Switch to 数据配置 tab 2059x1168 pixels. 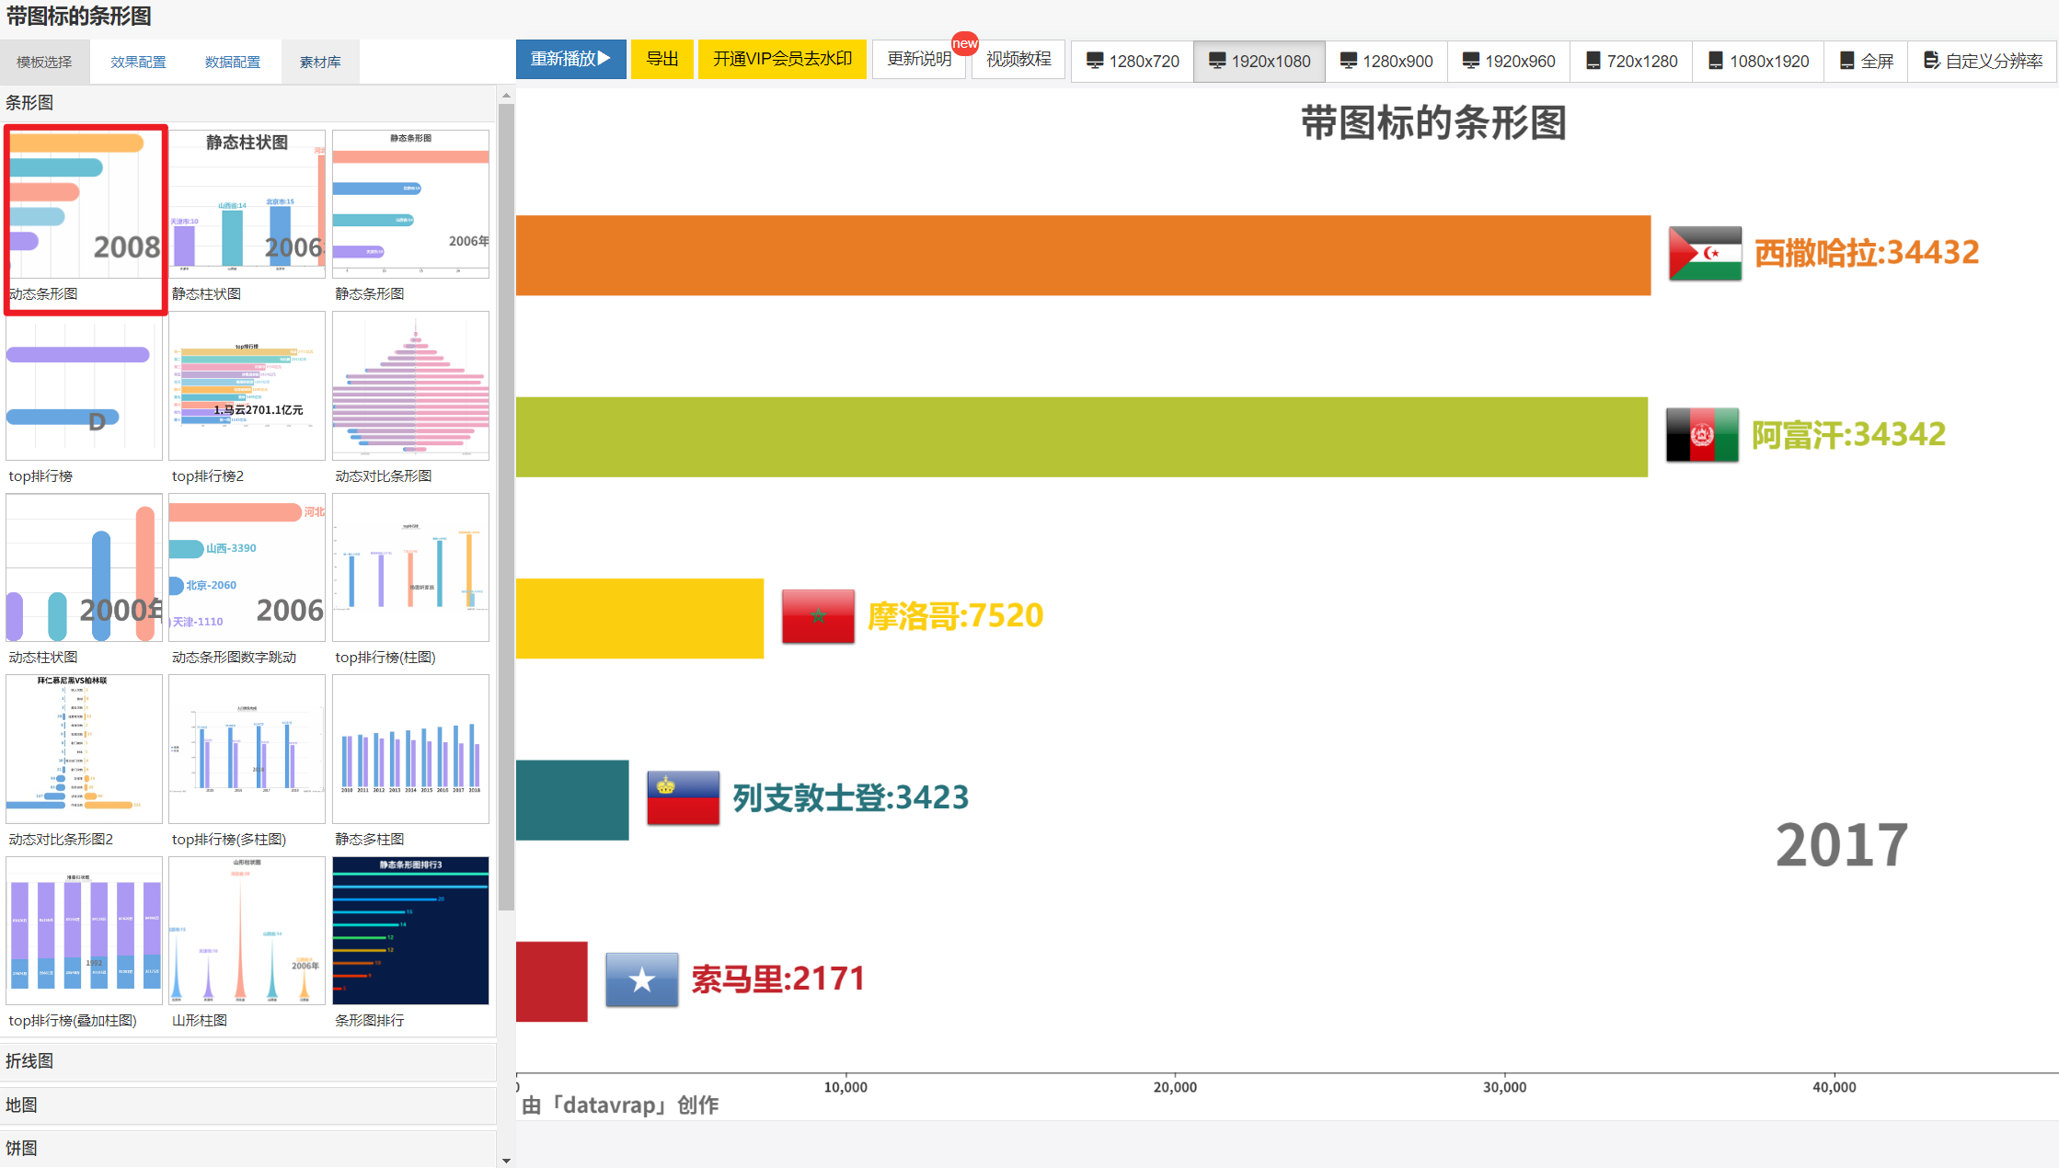(232, 62)
